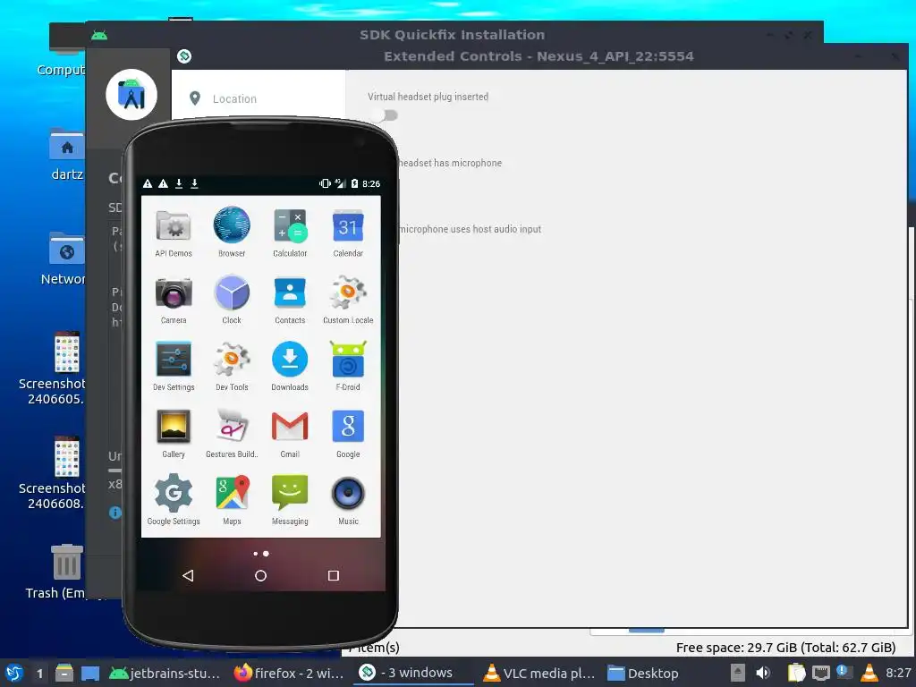The width and height of the screenshot is (916, 687).
Task: Open the Dev Tools app
Action: [232, 366]
